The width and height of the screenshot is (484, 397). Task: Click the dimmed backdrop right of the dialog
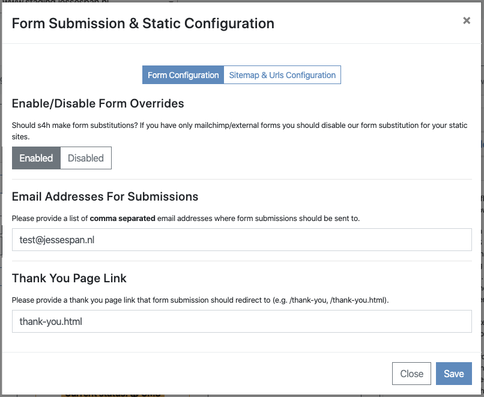[x=482, y=198]
